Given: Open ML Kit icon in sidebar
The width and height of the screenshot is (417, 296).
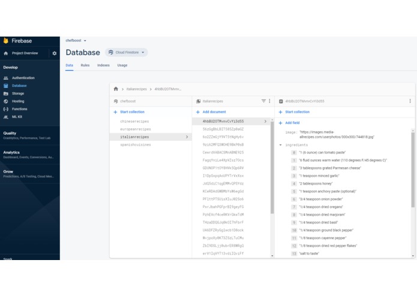Looking at the screenshot, I should pyautogui.click(x=6, y=117).
